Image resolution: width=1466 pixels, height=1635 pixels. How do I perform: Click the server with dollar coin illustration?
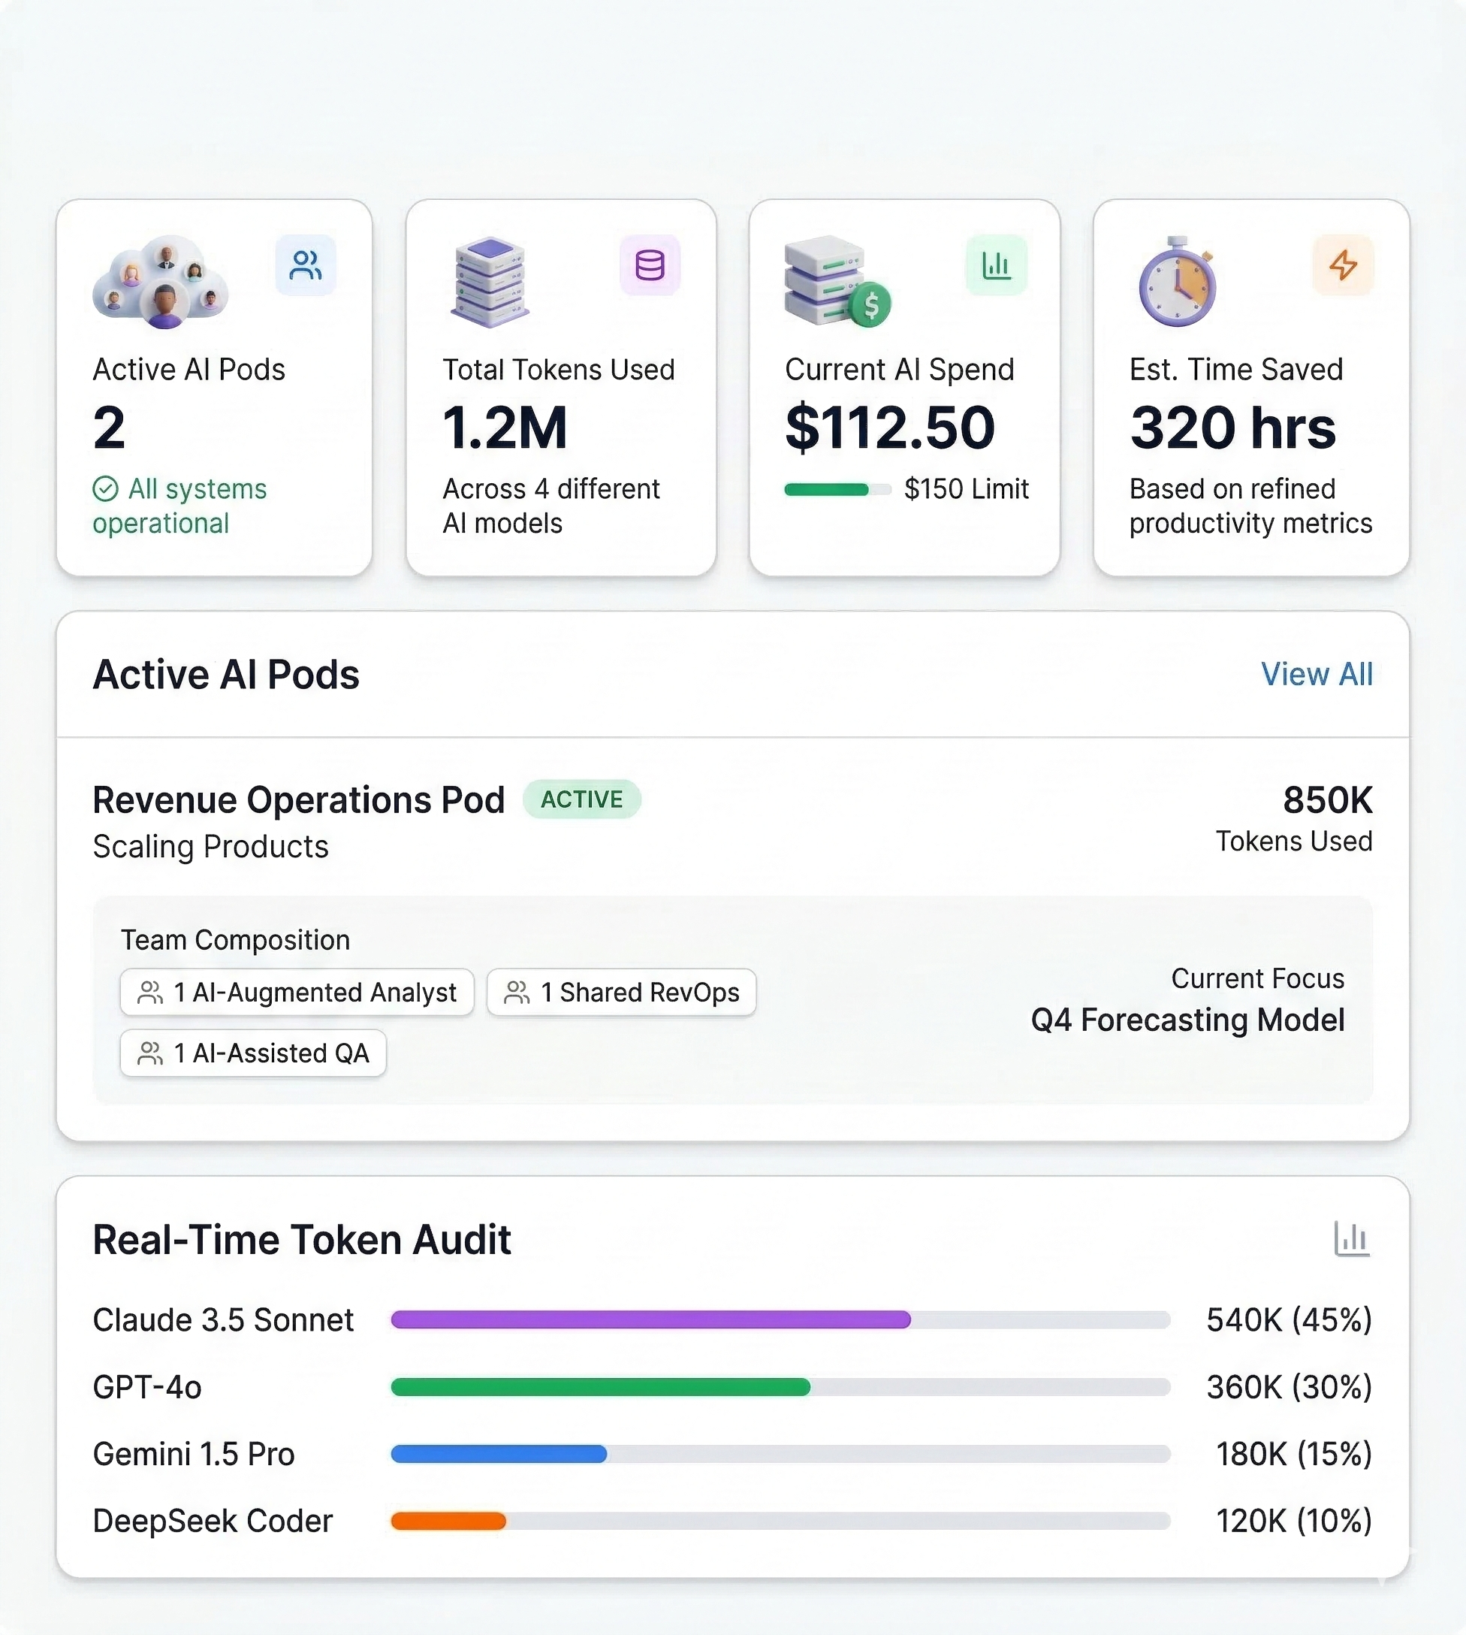click(837, 282)
